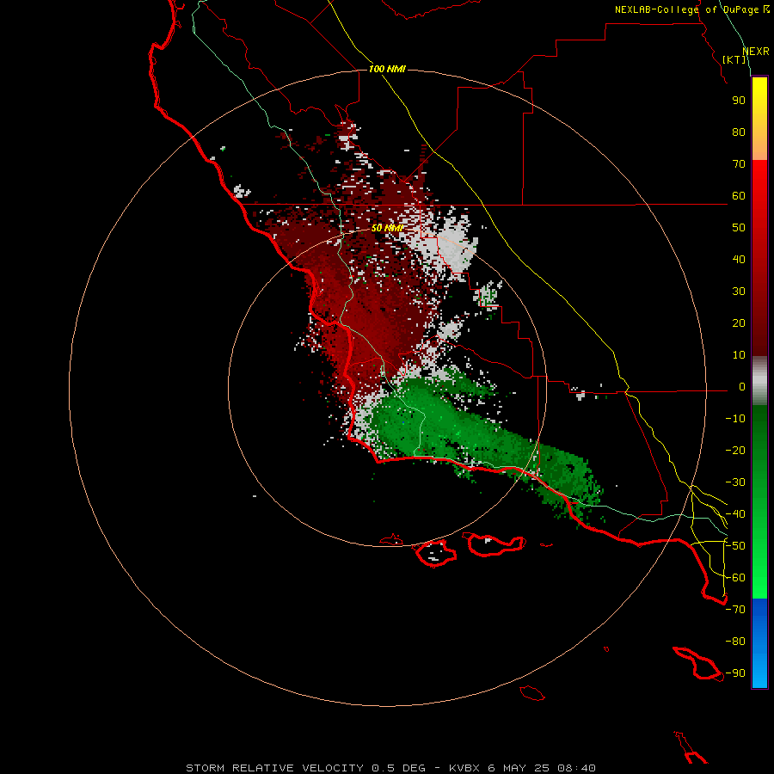Viewport: 774px width, 774px height.
Task: Click the 50 value on velocity scale
Action: (x=739, y=228)
